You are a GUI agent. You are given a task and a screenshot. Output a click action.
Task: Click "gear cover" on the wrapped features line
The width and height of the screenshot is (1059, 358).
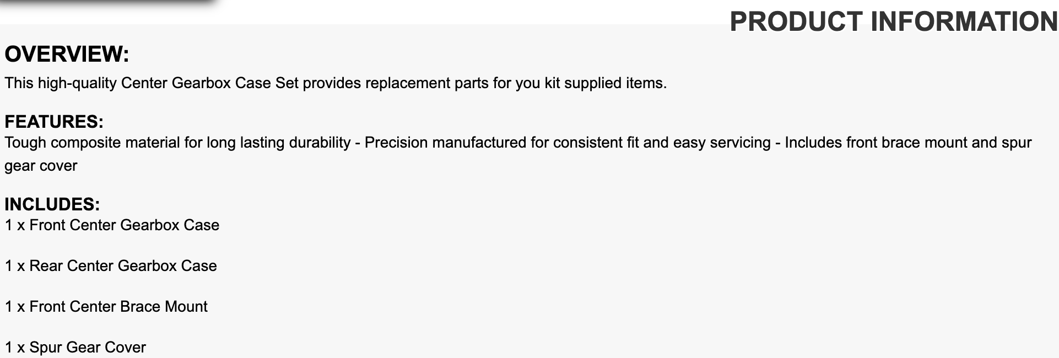[x=41, y=166]
